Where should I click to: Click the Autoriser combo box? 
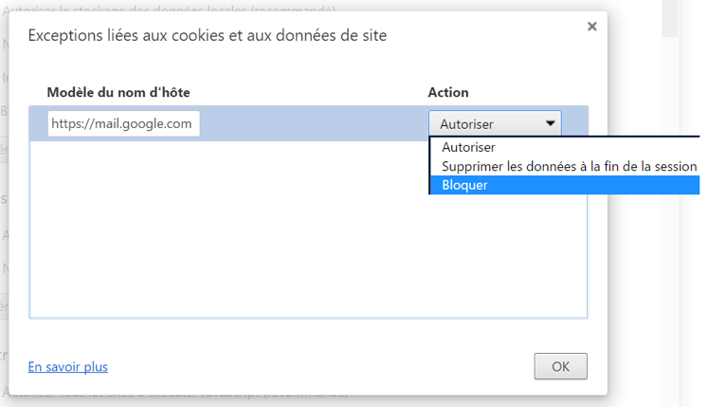click(x=495, y=123)
